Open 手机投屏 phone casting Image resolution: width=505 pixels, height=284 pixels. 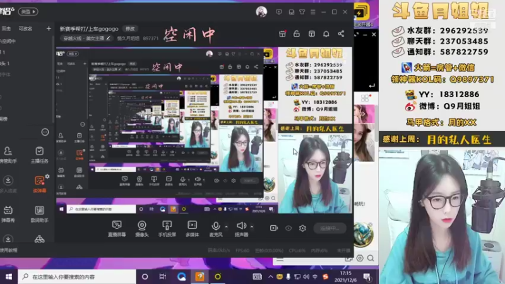click(167, 228)
